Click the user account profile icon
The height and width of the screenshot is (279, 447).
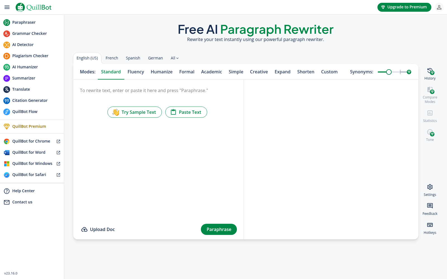click(x=439, y=7)
